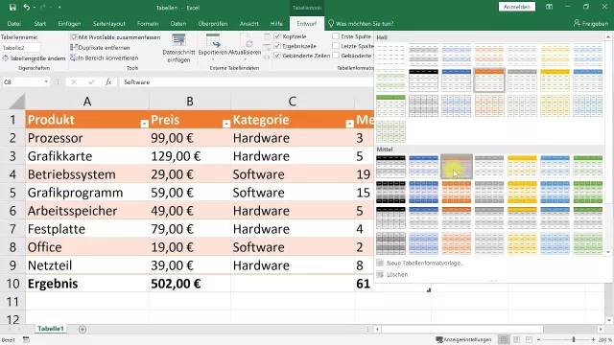Select the orange light table style with header
This screenshot has width=614, height=345.
coord(489,80)
